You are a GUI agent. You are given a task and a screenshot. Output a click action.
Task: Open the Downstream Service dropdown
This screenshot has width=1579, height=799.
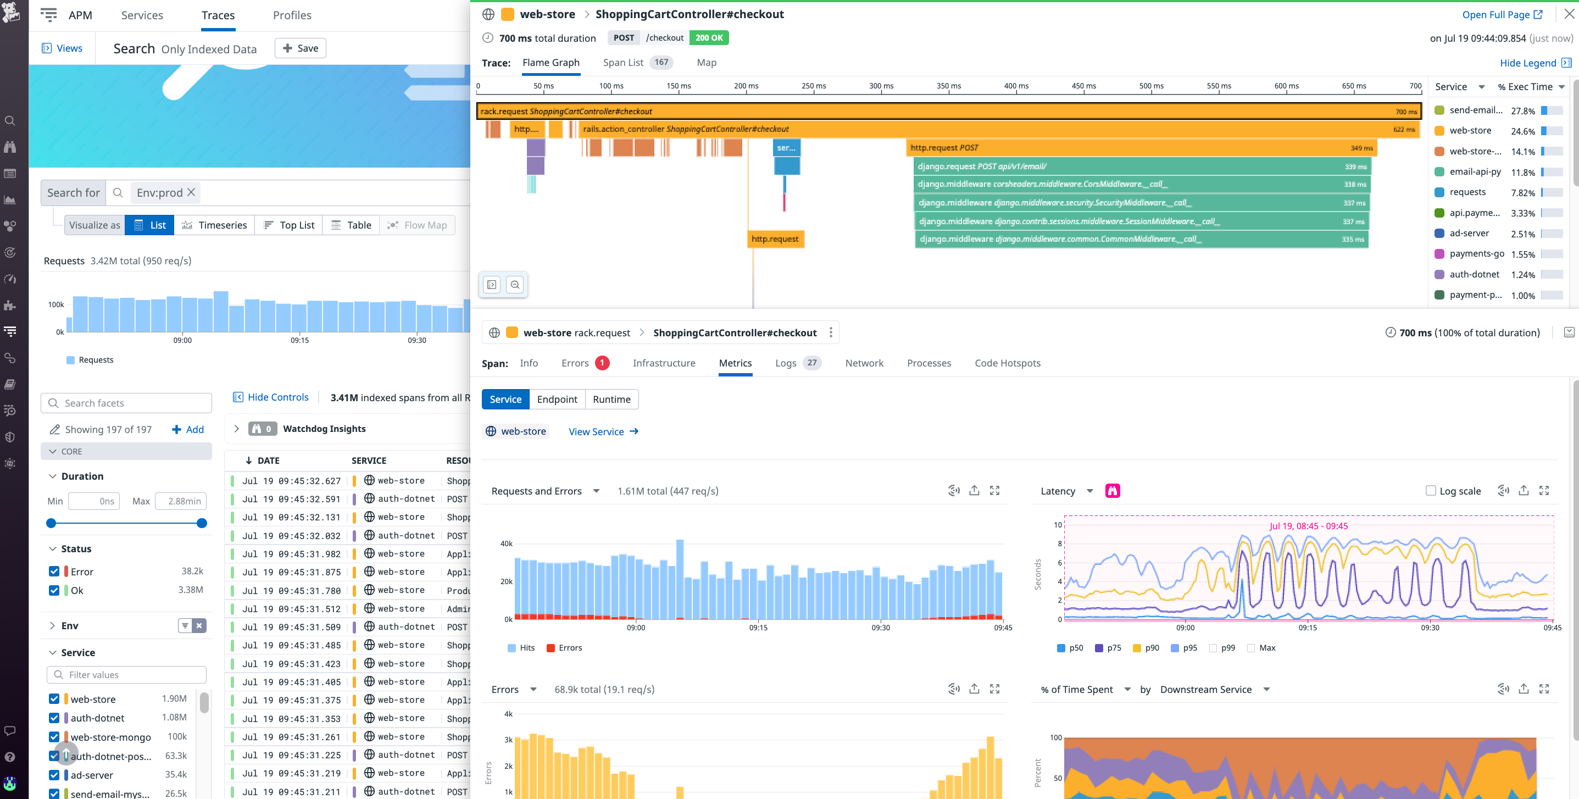point(1266,689)
